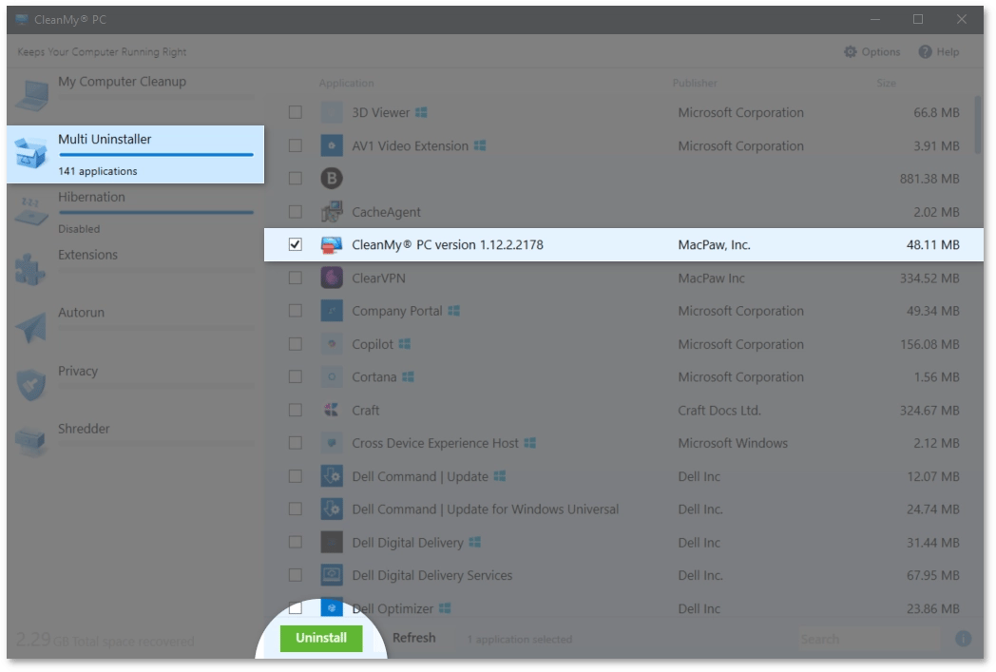The image size is (996, 672).
Task: Open the Help link
Action: point(939,52)
